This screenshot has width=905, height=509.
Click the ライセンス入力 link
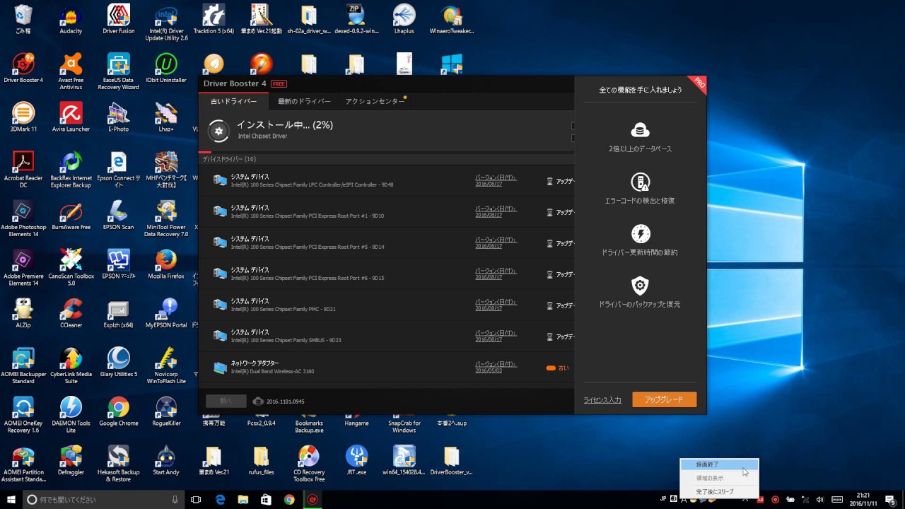pyautogui.click(x=602, y=400)
